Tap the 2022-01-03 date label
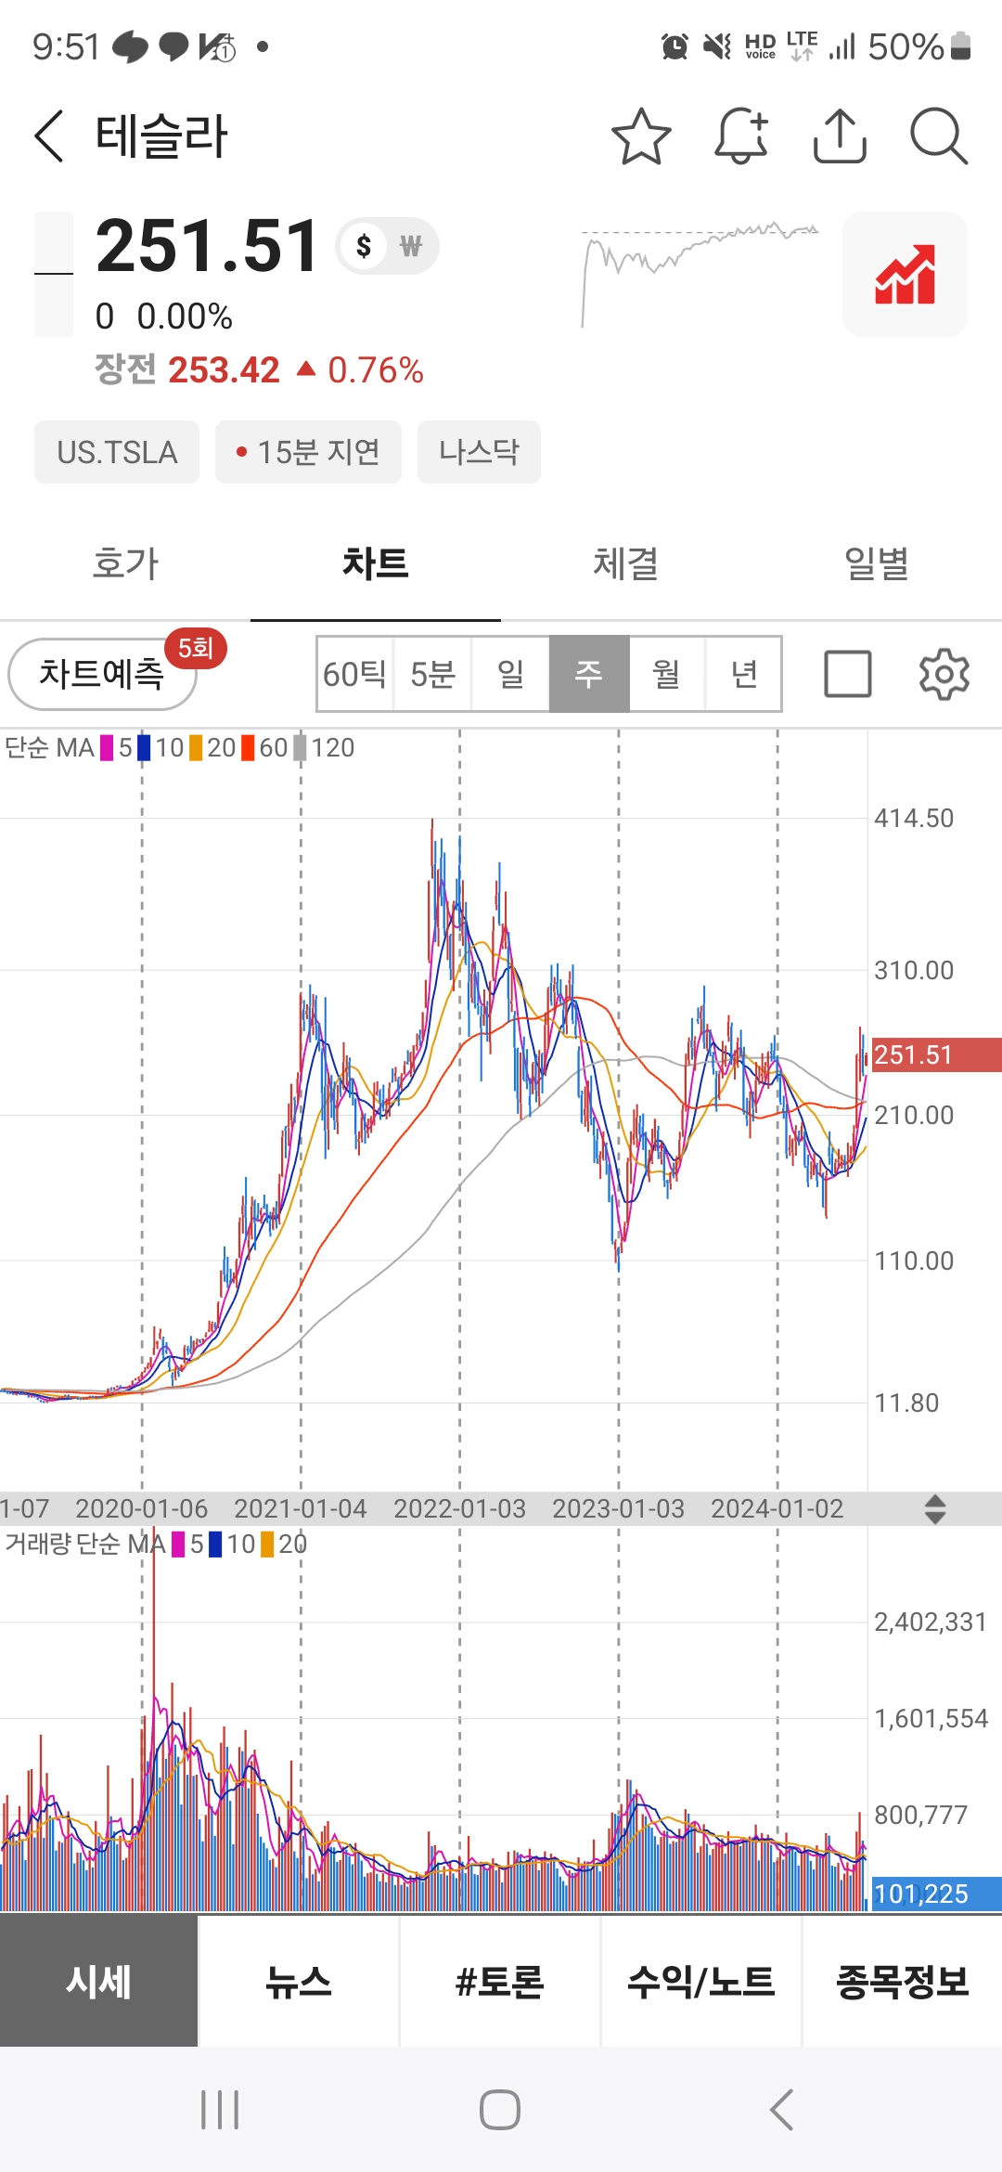The width and height of the screenshot is (1002, 2172). 459,1509
